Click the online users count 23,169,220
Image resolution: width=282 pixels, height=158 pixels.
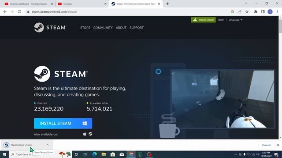coord(49,109)
